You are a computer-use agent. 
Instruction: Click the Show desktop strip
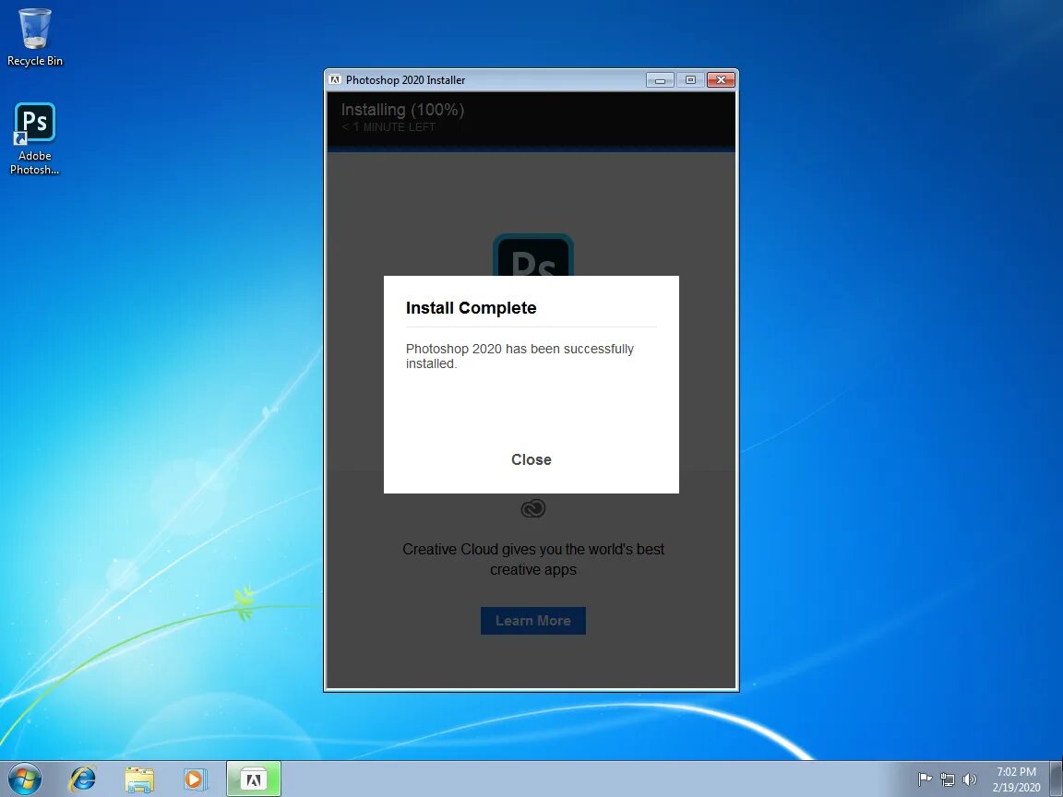click(1057, 779)
